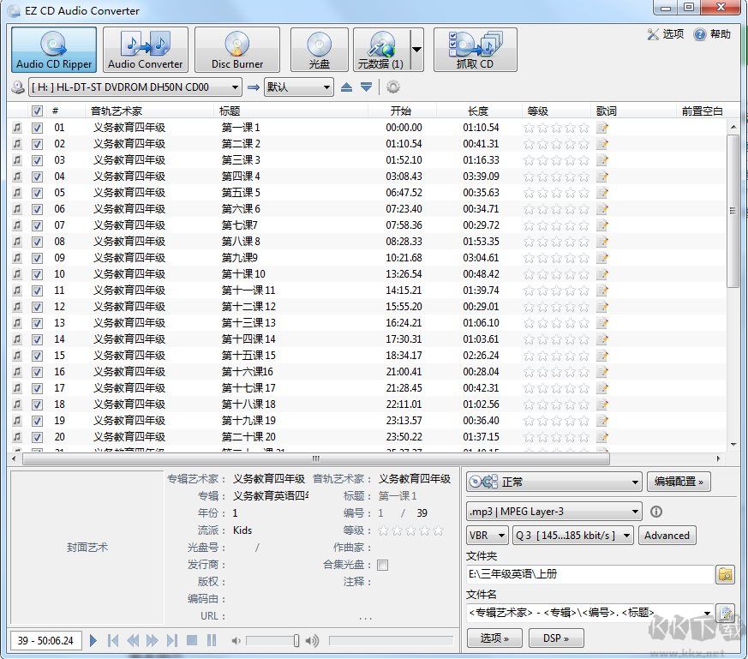Screen dimensions: 748x659
Task: Open the Audio Converter
Action: [x=145, y=49]
